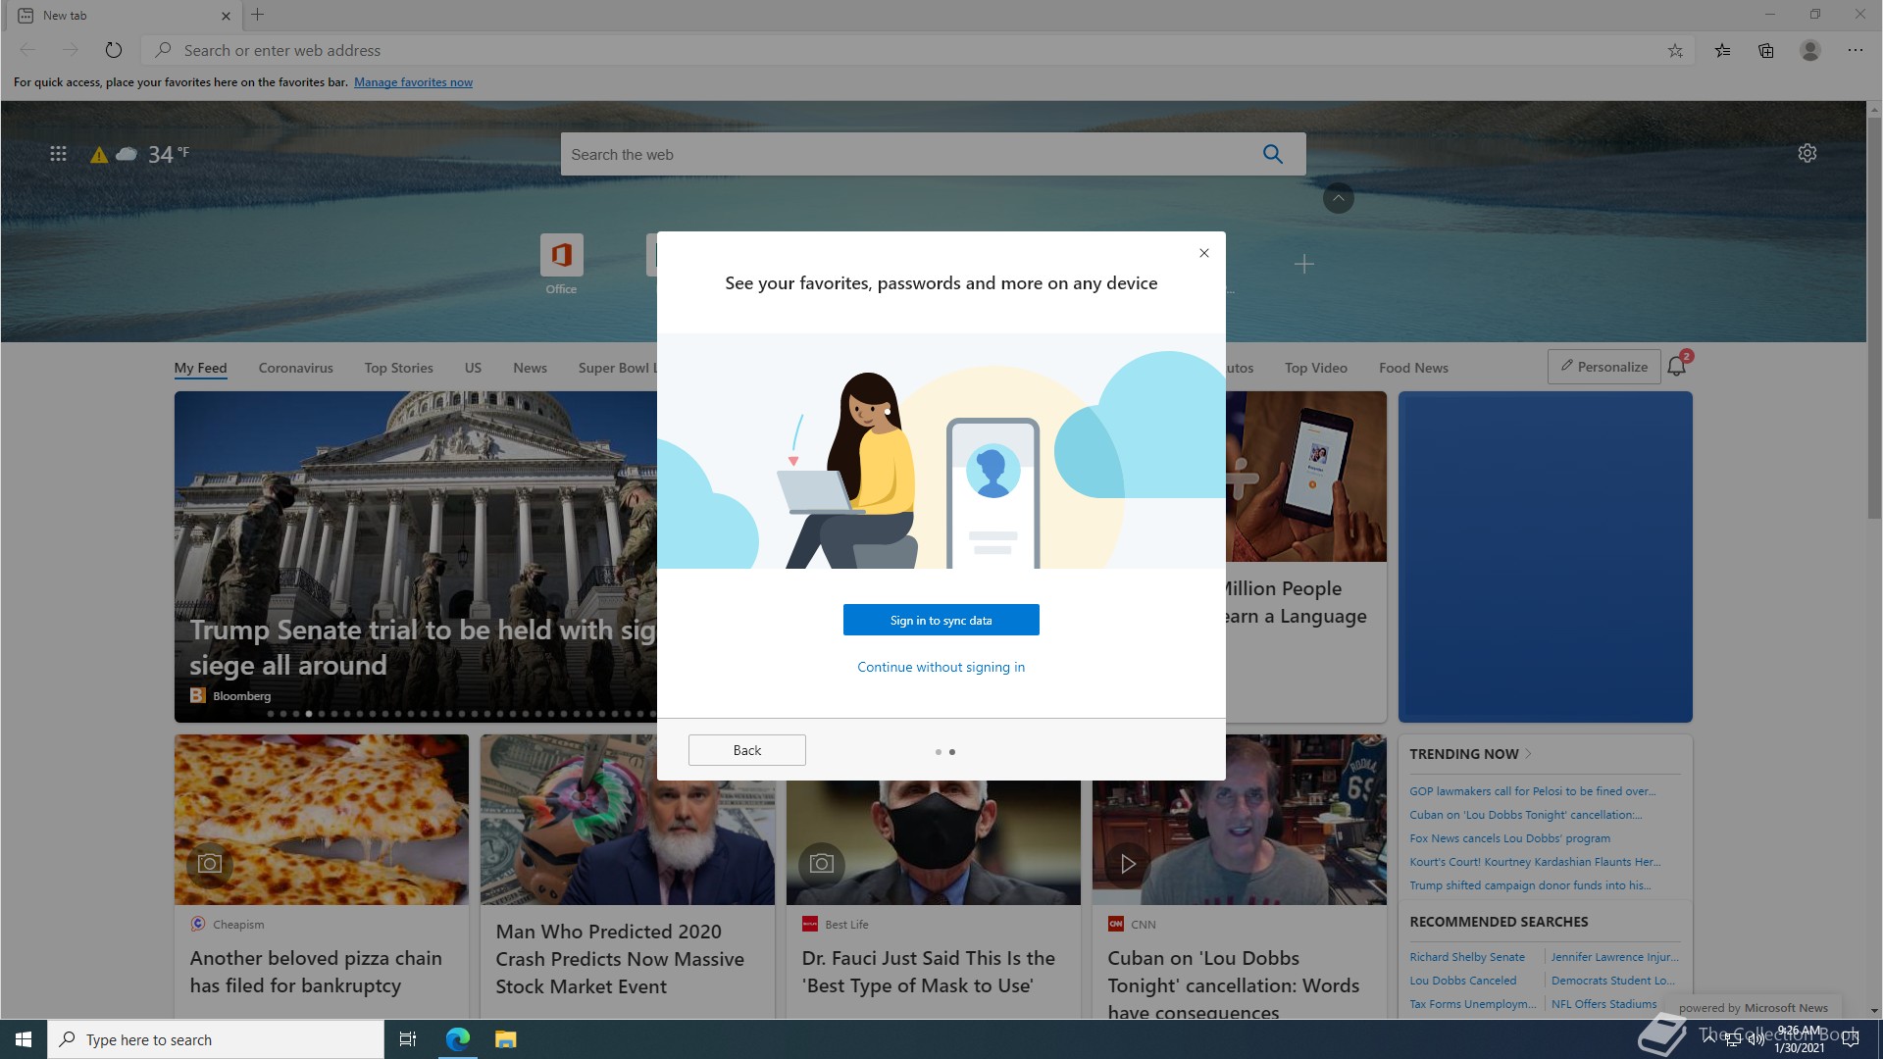The image size is (1883, 1059).
Task: Open Kourt's Court Kourtney Kardashian trending link
Action: tap(1535, 862)
